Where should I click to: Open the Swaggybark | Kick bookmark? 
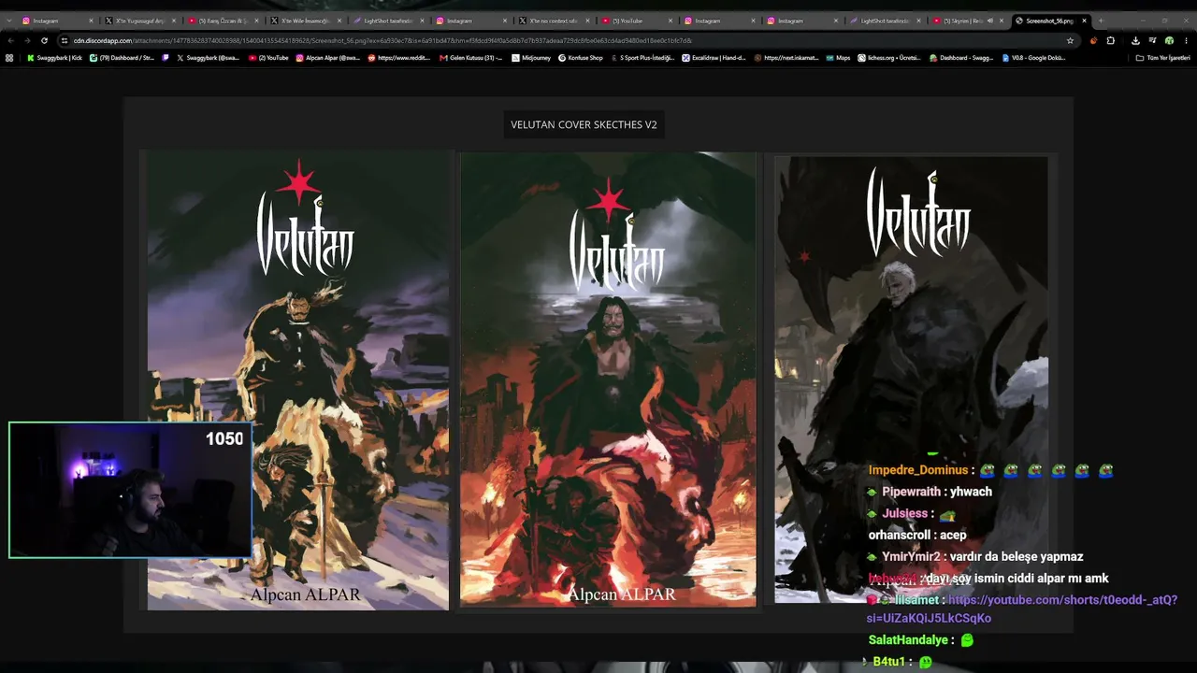click(55, 58)
